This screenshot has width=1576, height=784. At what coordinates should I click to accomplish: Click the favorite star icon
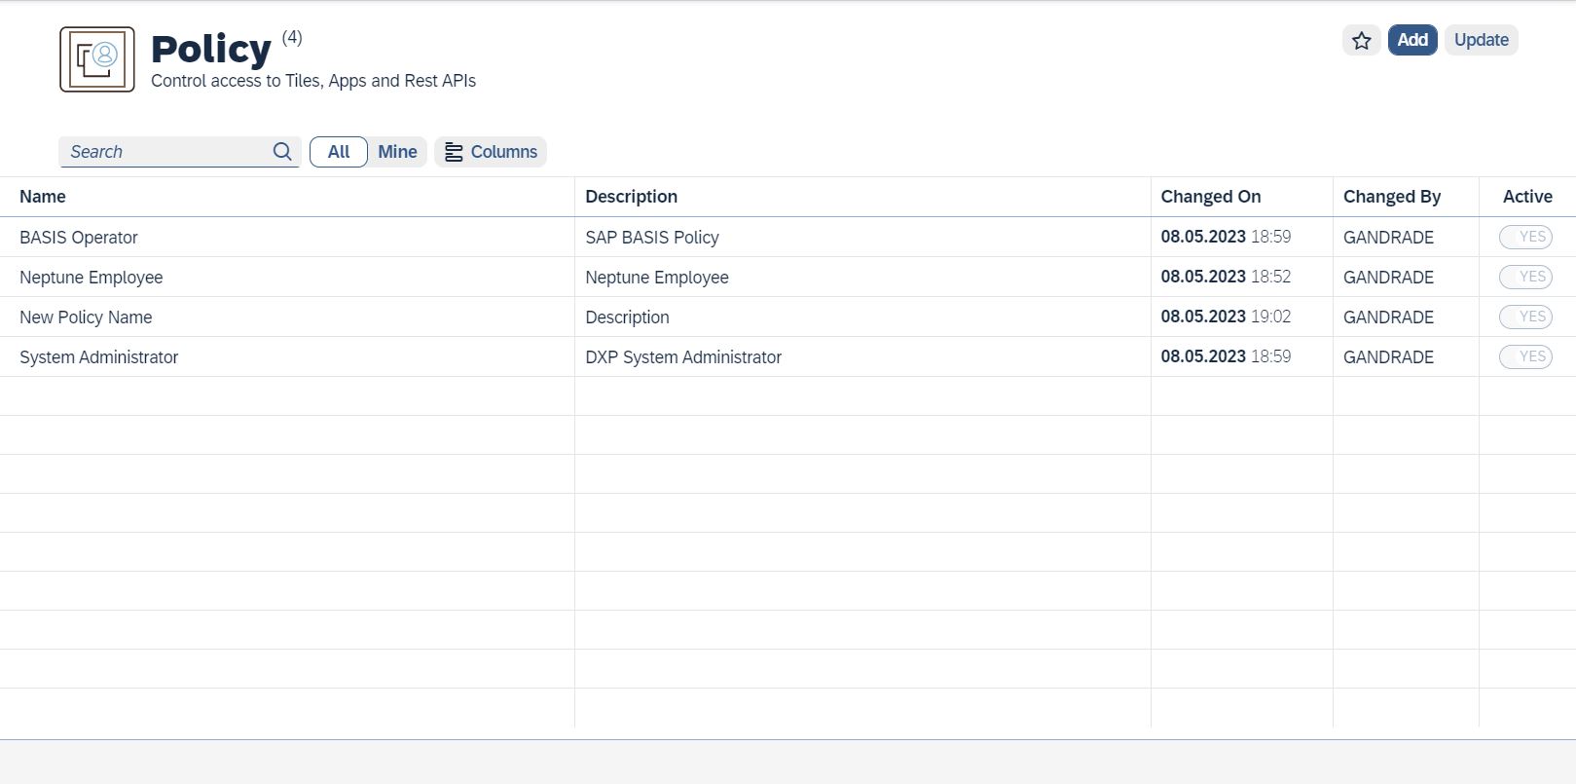[1361, 41]
